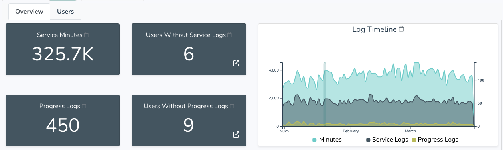This screenshot has width=503, height=150.
Task: Open external link on Users Without Progress Logs card
Action: 236,134
